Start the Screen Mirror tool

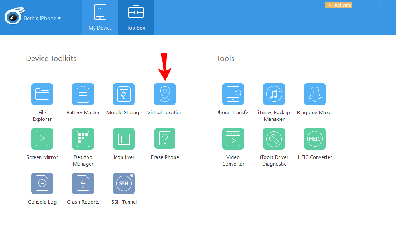[42, 139]
